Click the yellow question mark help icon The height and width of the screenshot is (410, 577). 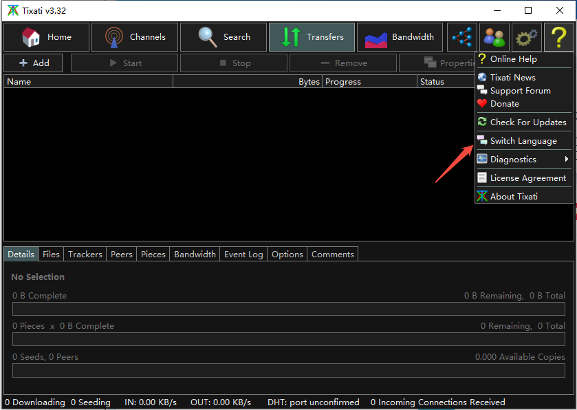(558, 37)
